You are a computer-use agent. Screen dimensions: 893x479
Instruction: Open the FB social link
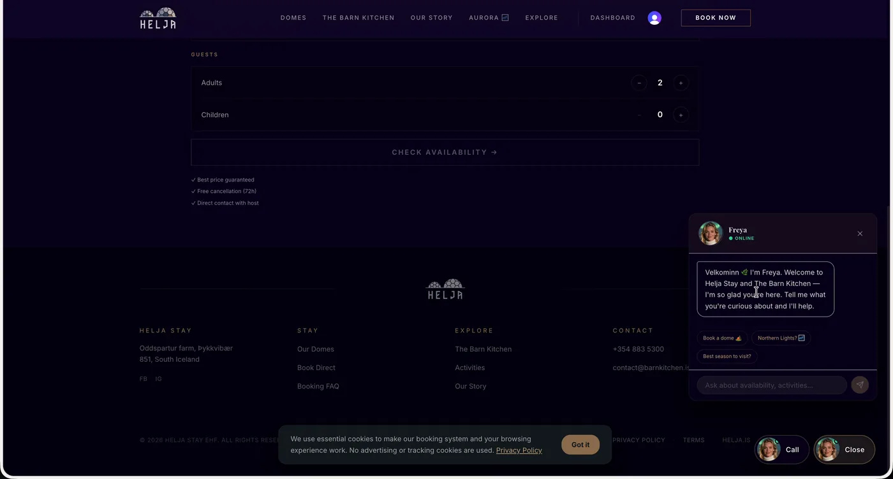click(x=144, y=379)
